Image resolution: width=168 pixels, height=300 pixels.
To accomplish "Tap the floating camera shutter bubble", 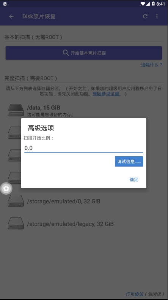I will coord(6,189).
